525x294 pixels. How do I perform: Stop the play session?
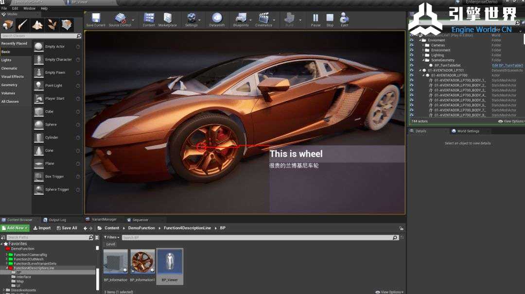330,18
